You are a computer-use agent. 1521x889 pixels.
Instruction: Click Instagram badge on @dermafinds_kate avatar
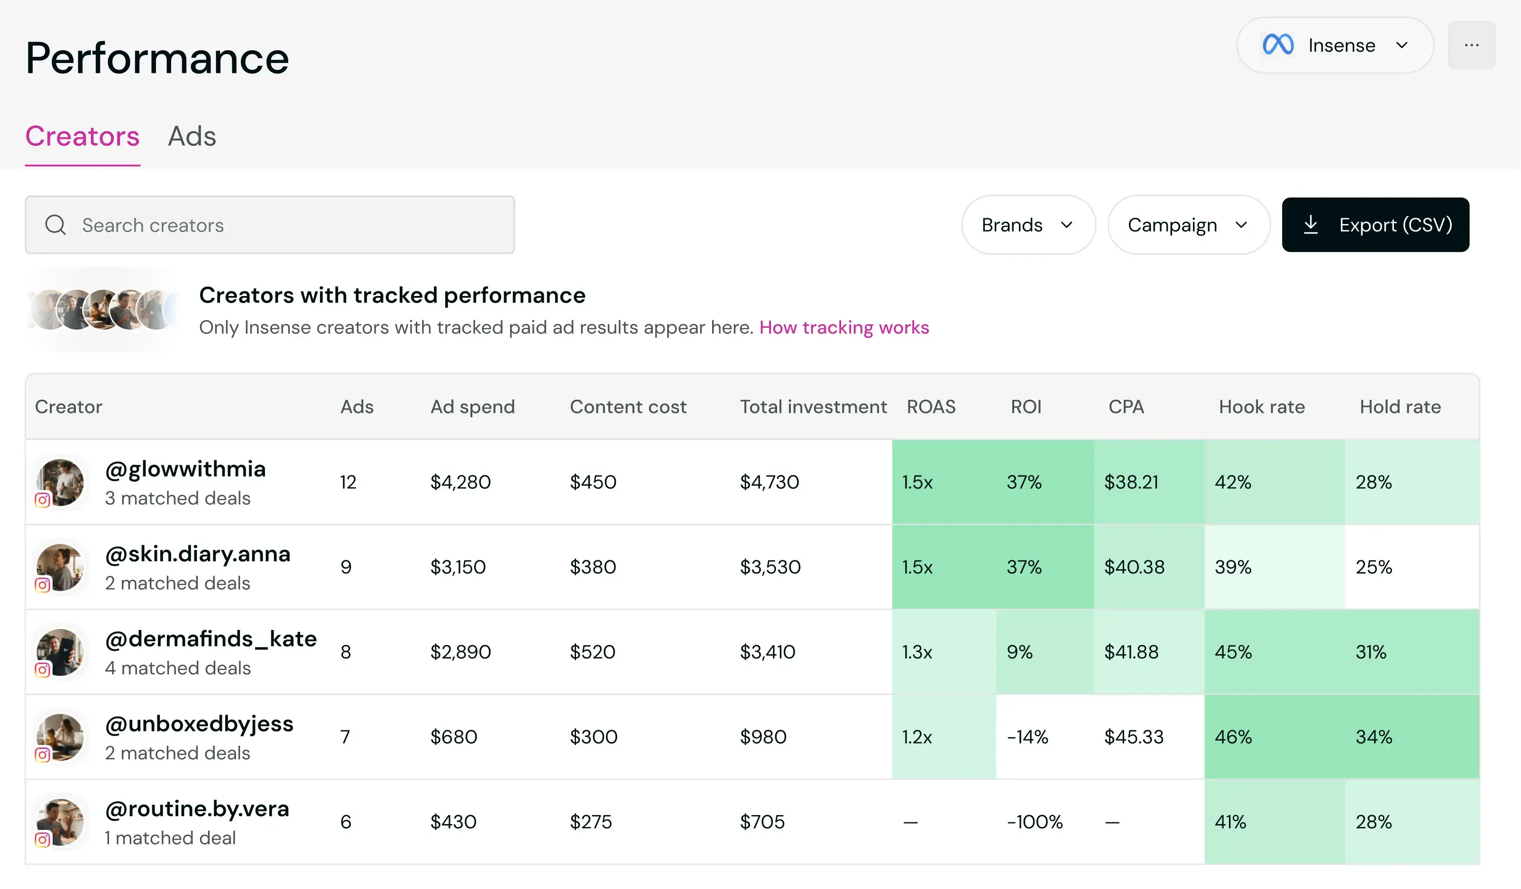pyautogui.click(x=42, y=670)
